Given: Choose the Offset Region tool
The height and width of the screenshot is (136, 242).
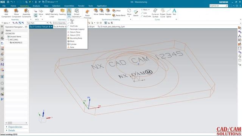Looking at the screenshot, I should (x=116, y=11).
